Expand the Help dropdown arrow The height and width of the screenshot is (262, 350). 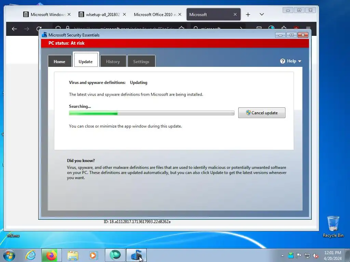pyautogui.click(x=299, y=61)
